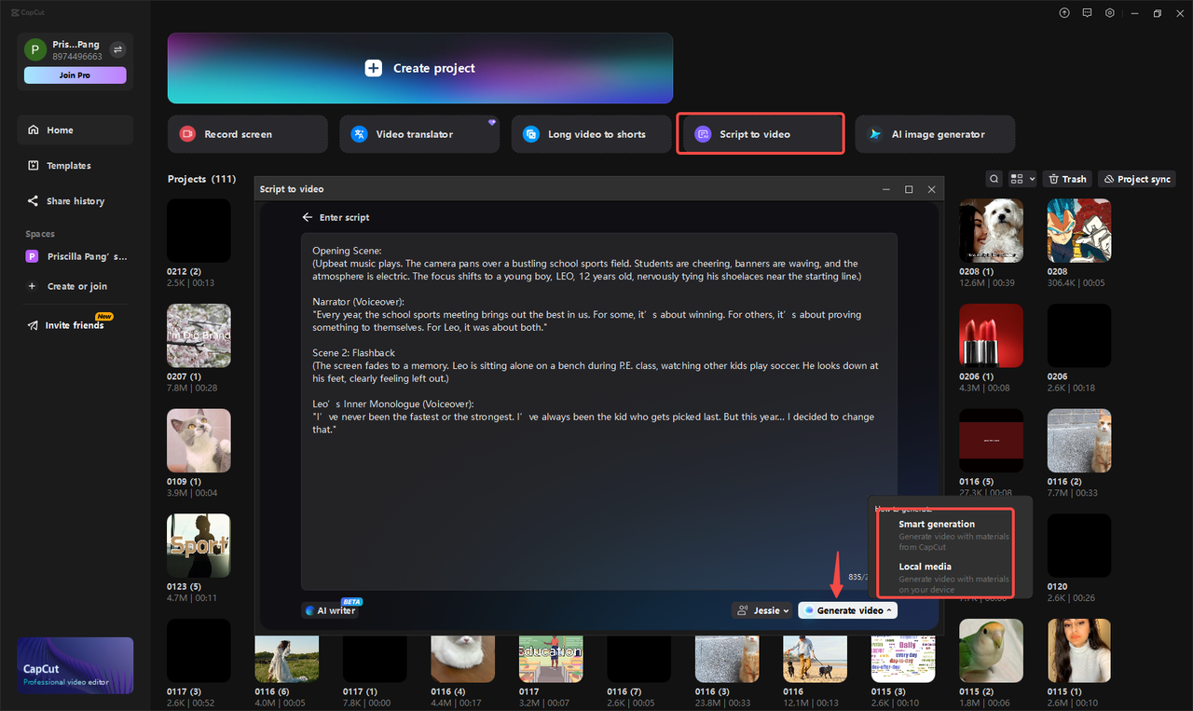Choose Smart generation from the generate menu
This screenshot has width=1193, height=711.
953,535
